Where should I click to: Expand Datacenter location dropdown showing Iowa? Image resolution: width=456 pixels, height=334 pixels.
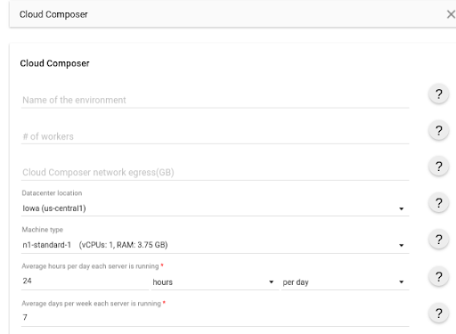tap(215, 208)
